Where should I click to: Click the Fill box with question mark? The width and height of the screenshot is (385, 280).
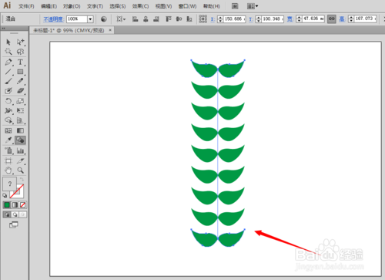(x=9, y=184)
